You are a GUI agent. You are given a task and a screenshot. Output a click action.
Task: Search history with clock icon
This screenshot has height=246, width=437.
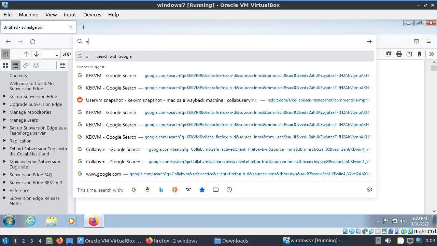(x=229, y=190)
